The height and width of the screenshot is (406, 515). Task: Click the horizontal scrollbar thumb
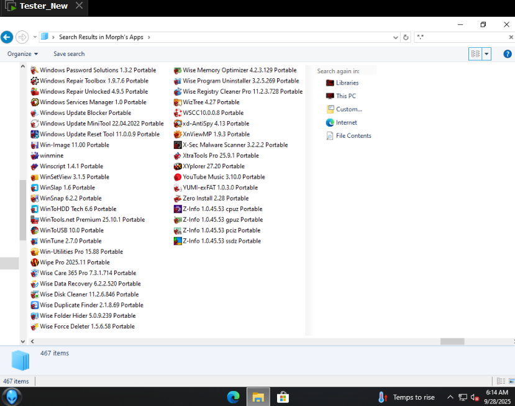click(x=452, y=341)
